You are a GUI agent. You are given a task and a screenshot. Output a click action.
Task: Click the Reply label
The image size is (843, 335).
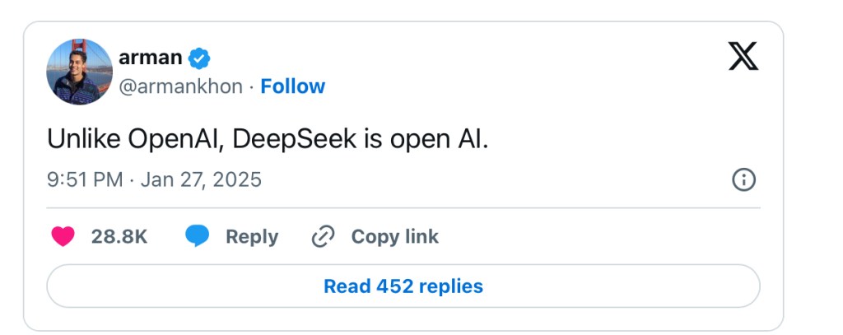[252, 237]
